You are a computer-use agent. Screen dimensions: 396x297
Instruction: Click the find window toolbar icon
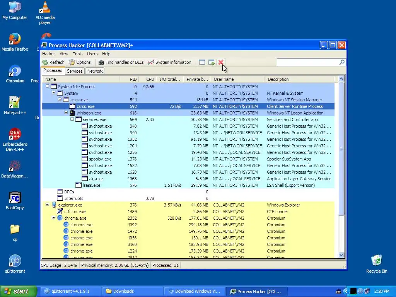(202, 62)
